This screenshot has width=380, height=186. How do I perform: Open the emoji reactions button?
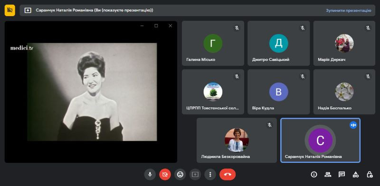(180, 175)
